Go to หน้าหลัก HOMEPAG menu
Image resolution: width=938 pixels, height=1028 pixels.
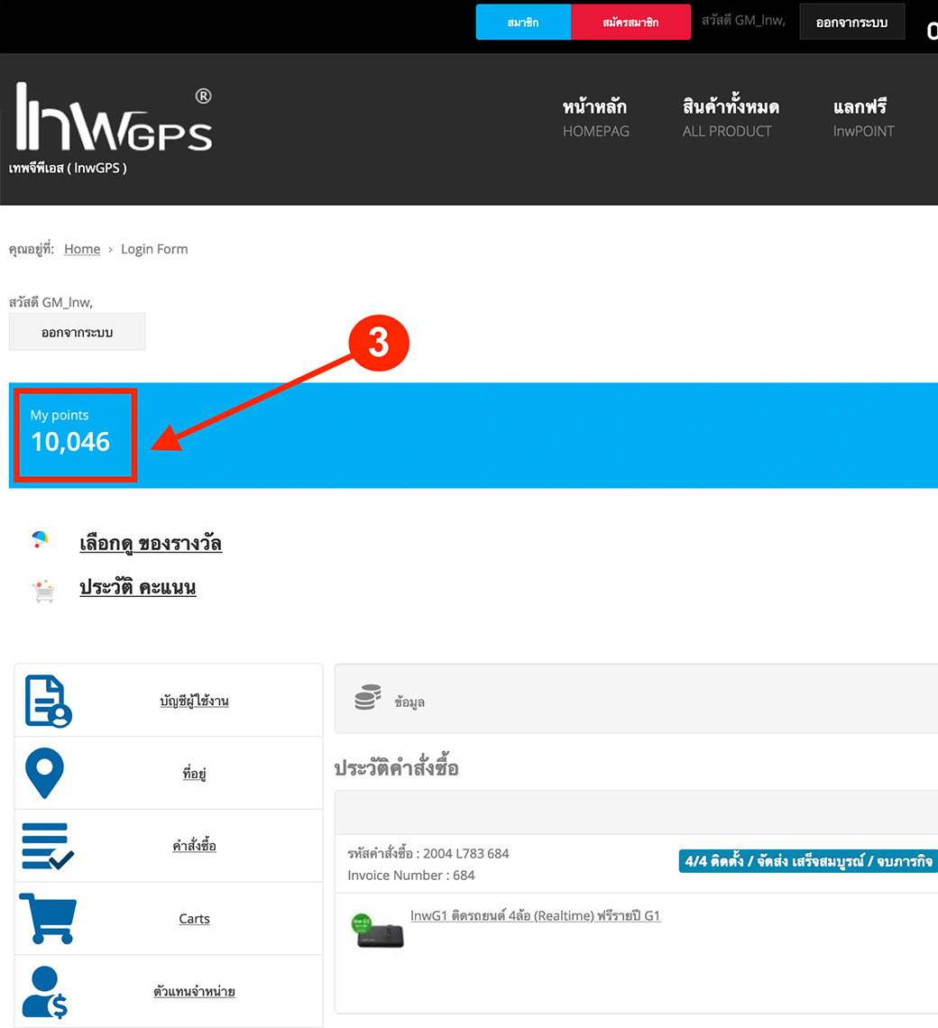[x=595, y=118]
